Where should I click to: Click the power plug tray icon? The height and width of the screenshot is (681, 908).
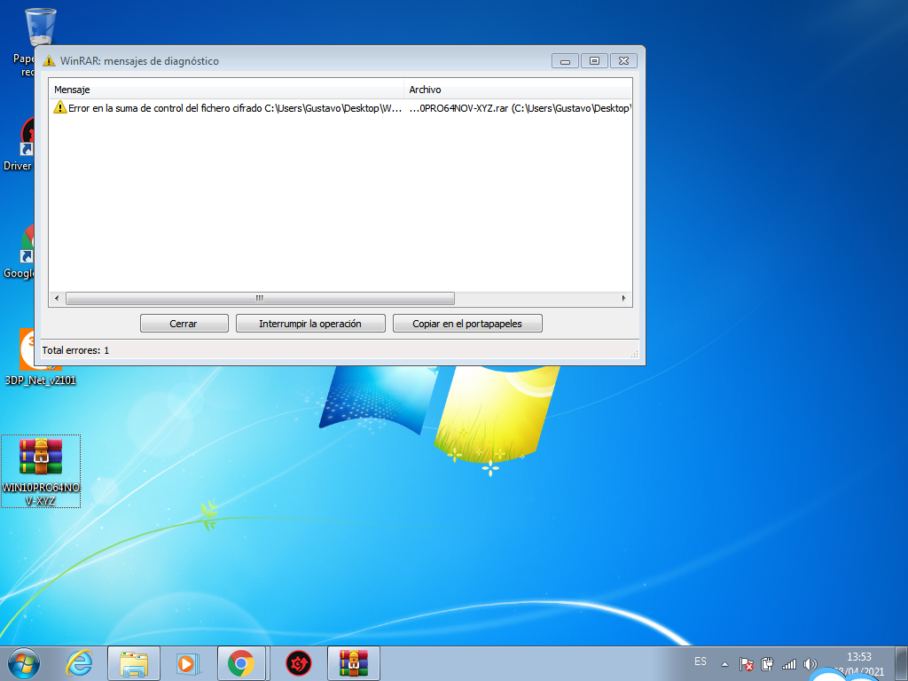click(767, 663)
